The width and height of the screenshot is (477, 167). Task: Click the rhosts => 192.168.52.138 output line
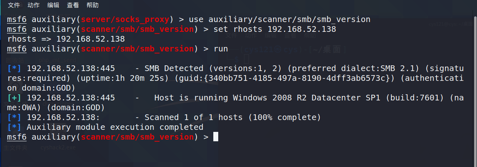66,39
